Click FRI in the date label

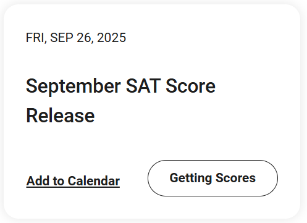pos(36,38)
